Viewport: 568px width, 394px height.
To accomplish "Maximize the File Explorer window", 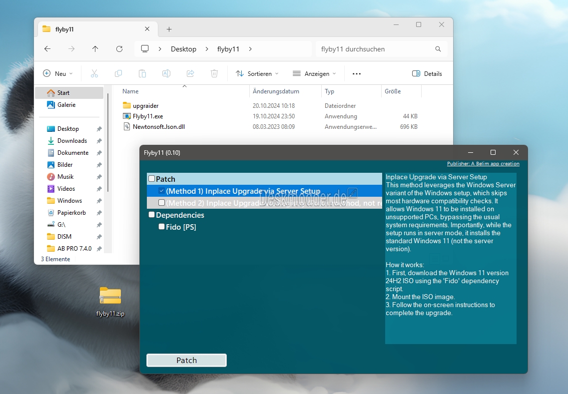I will [x=419, y=24].
